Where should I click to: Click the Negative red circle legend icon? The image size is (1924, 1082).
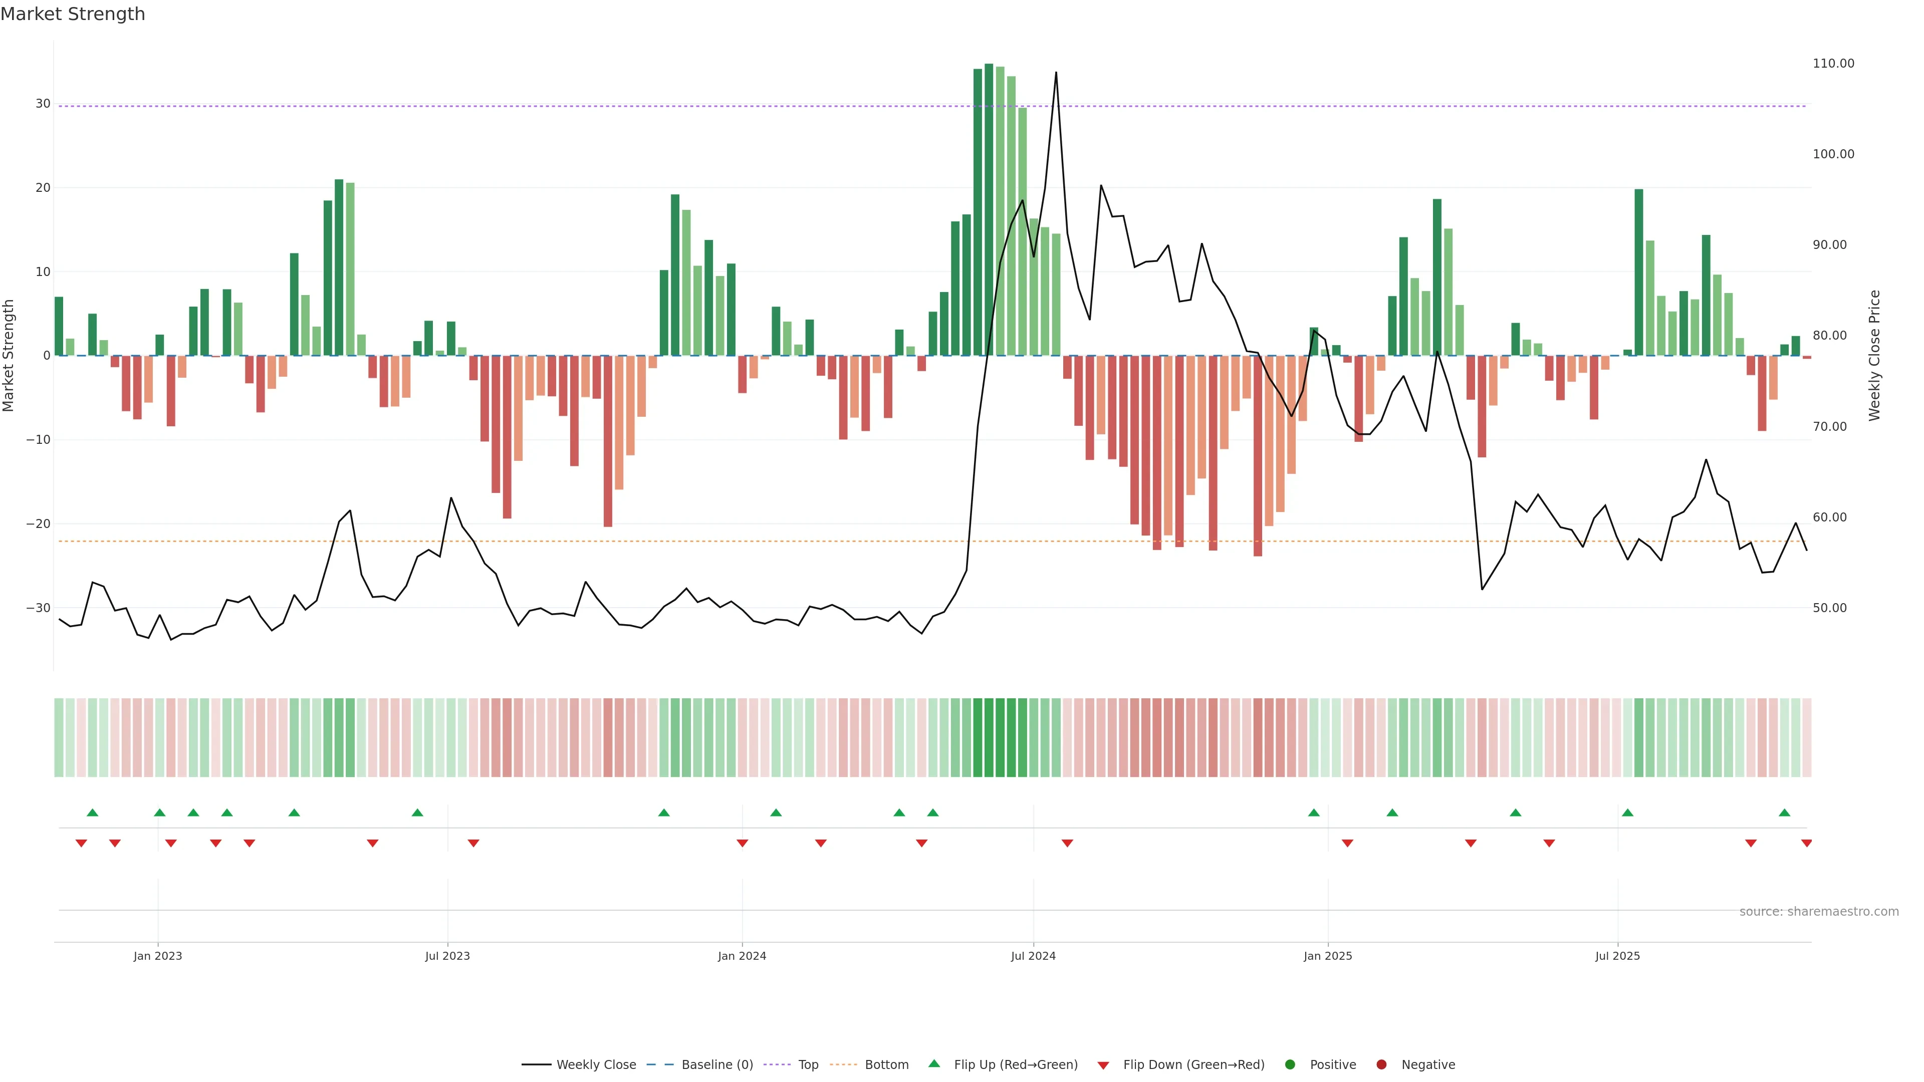1381,1065
